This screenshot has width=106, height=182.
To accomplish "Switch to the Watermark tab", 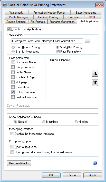I will tap(16, 13).
